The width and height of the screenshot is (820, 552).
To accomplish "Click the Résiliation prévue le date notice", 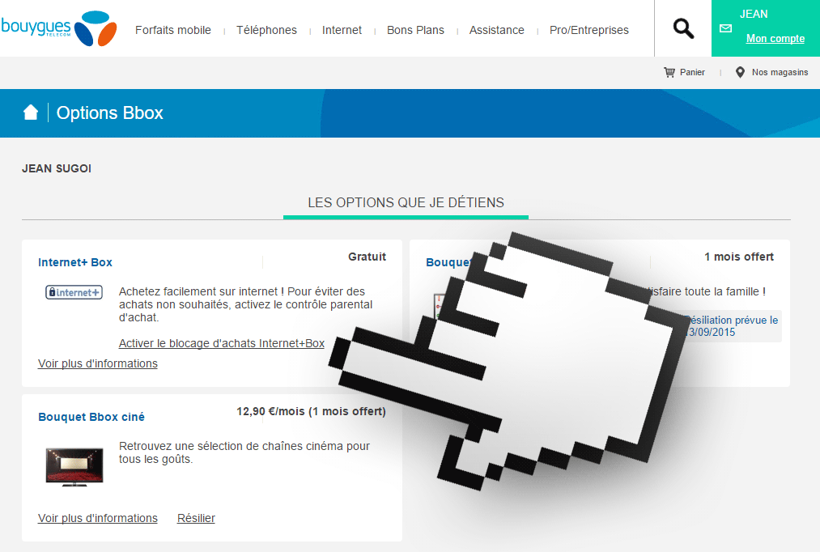I will click(731, 326).
